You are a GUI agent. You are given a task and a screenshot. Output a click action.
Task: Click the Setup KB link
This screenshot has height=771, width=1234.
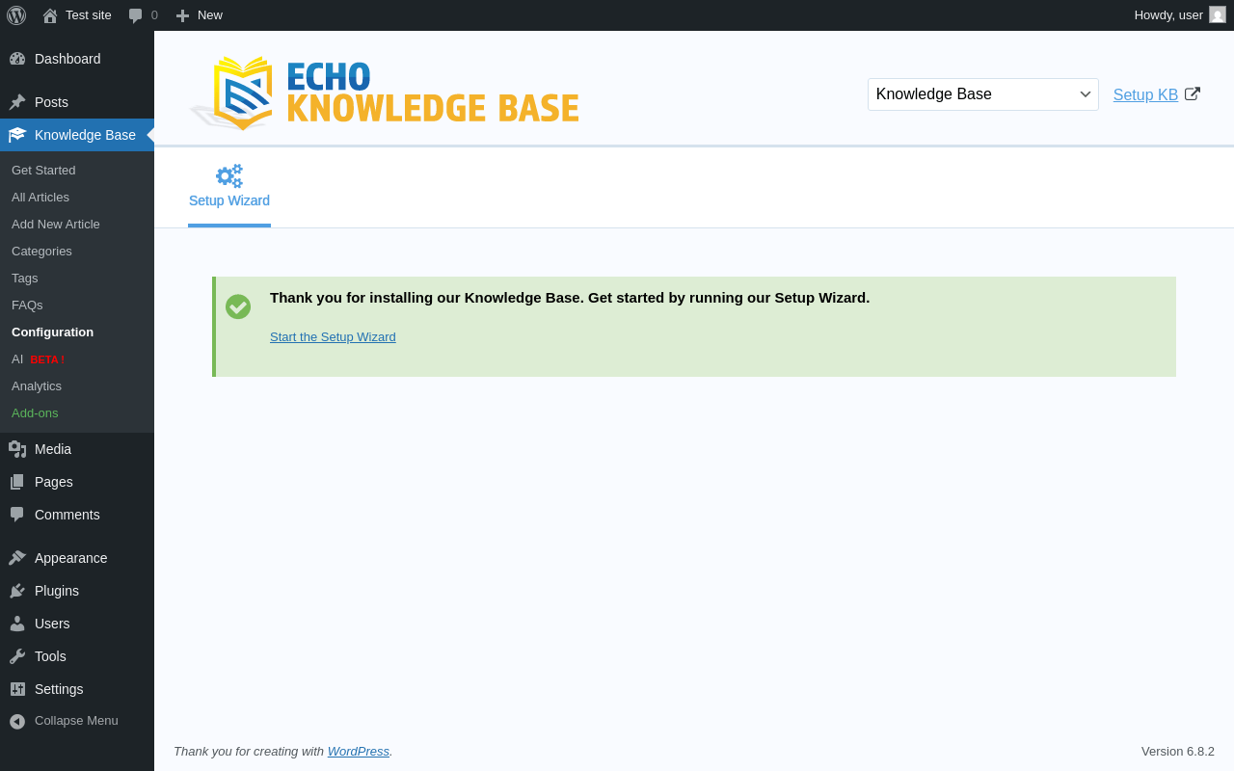point(1145,94)
